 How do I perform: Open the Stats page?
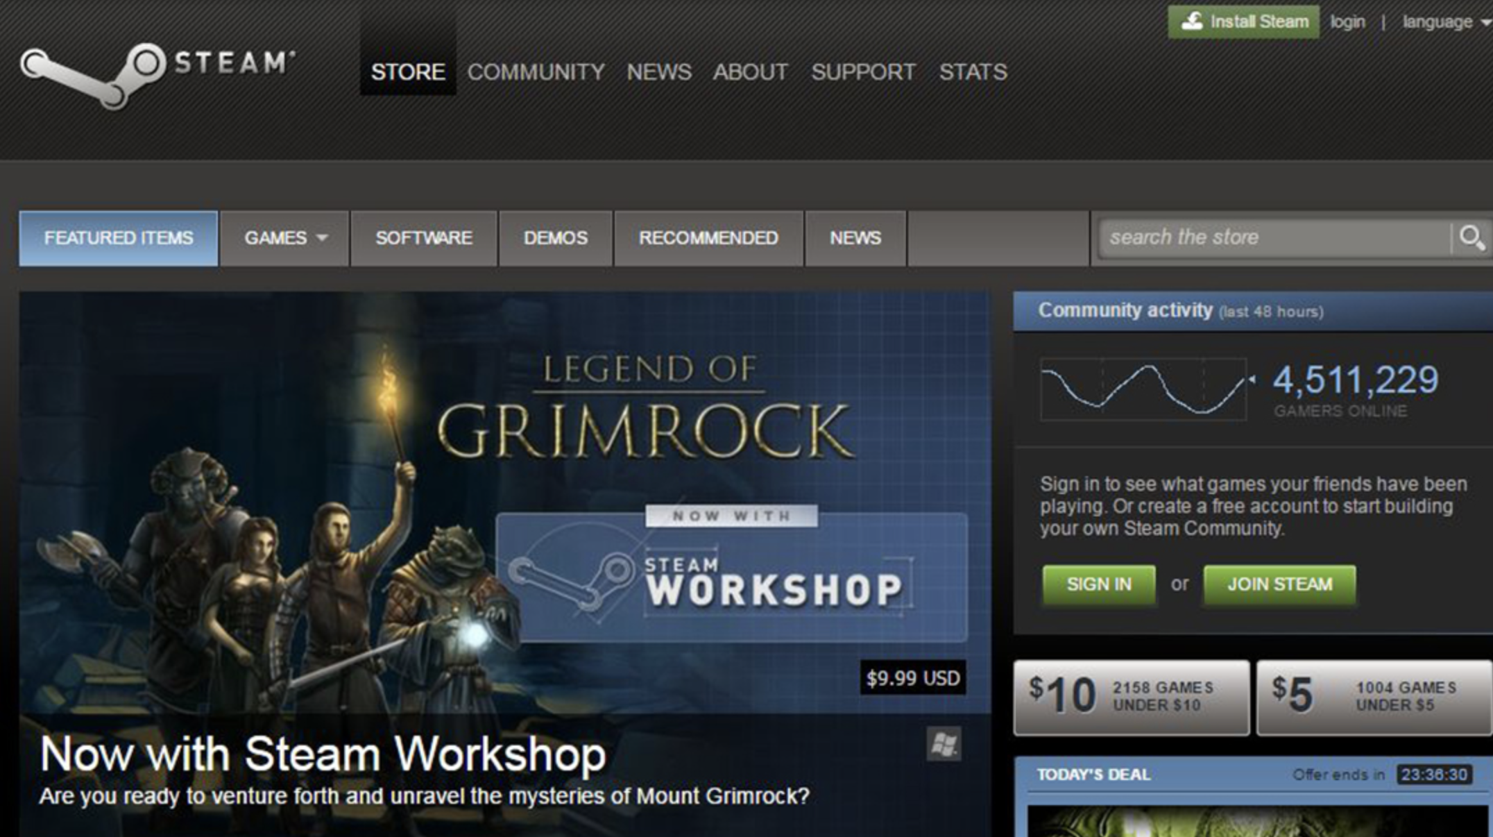click(x=973, y=72)
